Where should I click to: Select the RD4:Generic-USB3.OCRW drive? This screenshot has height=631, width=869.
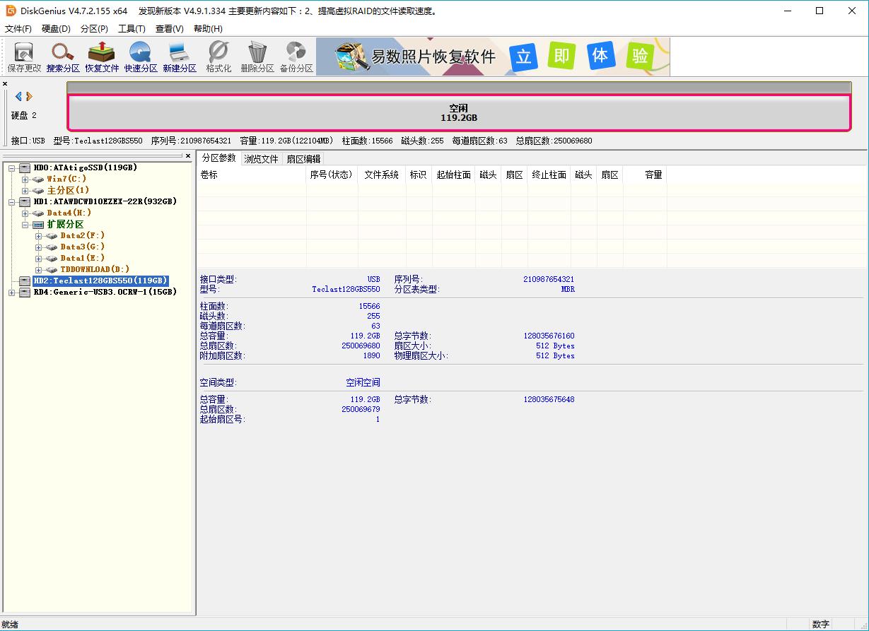coord(105,292)
